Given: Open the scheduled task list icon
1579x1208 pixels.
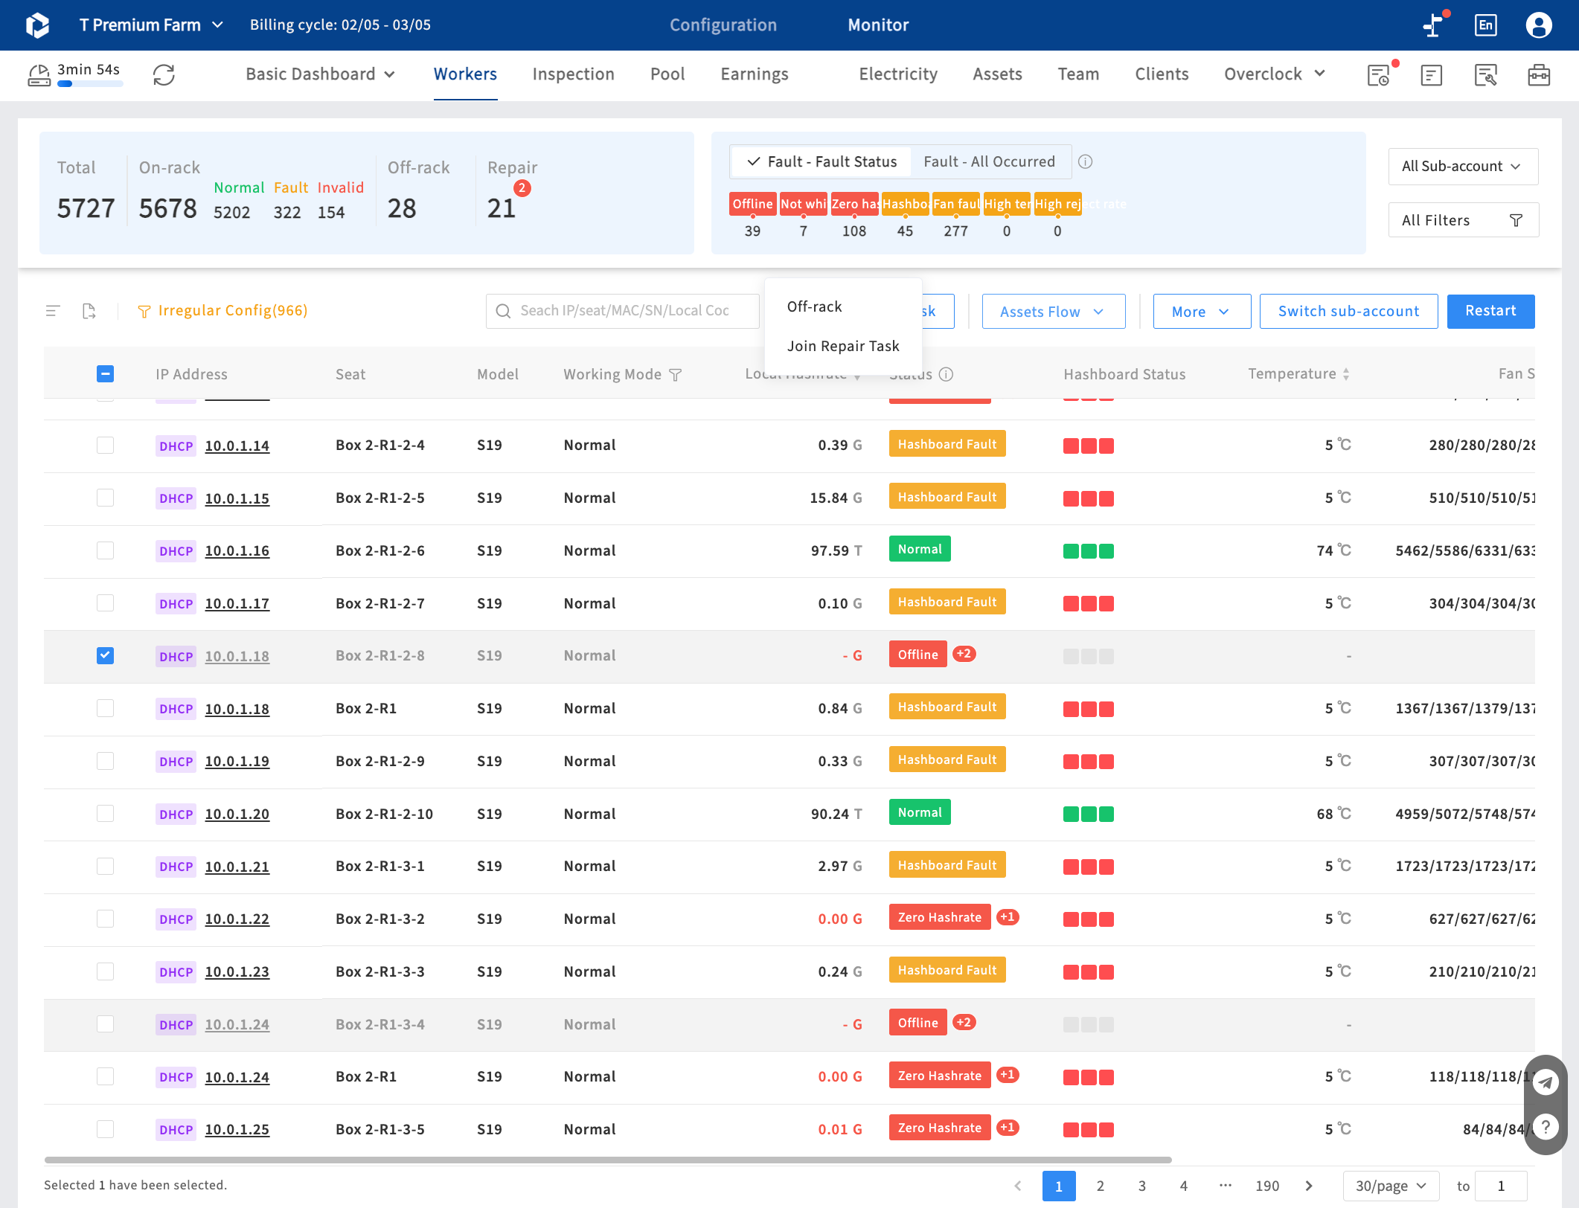Looking at the screenshot, I should tap(1380, 74).
